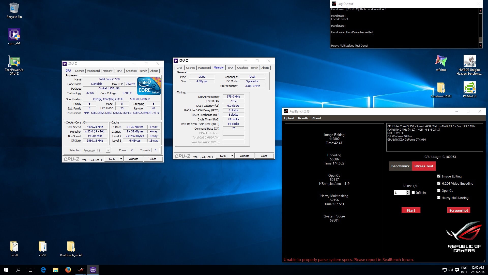
Task: Click the Core Speed 4439.21 MHz value
Action: point(95,127)
